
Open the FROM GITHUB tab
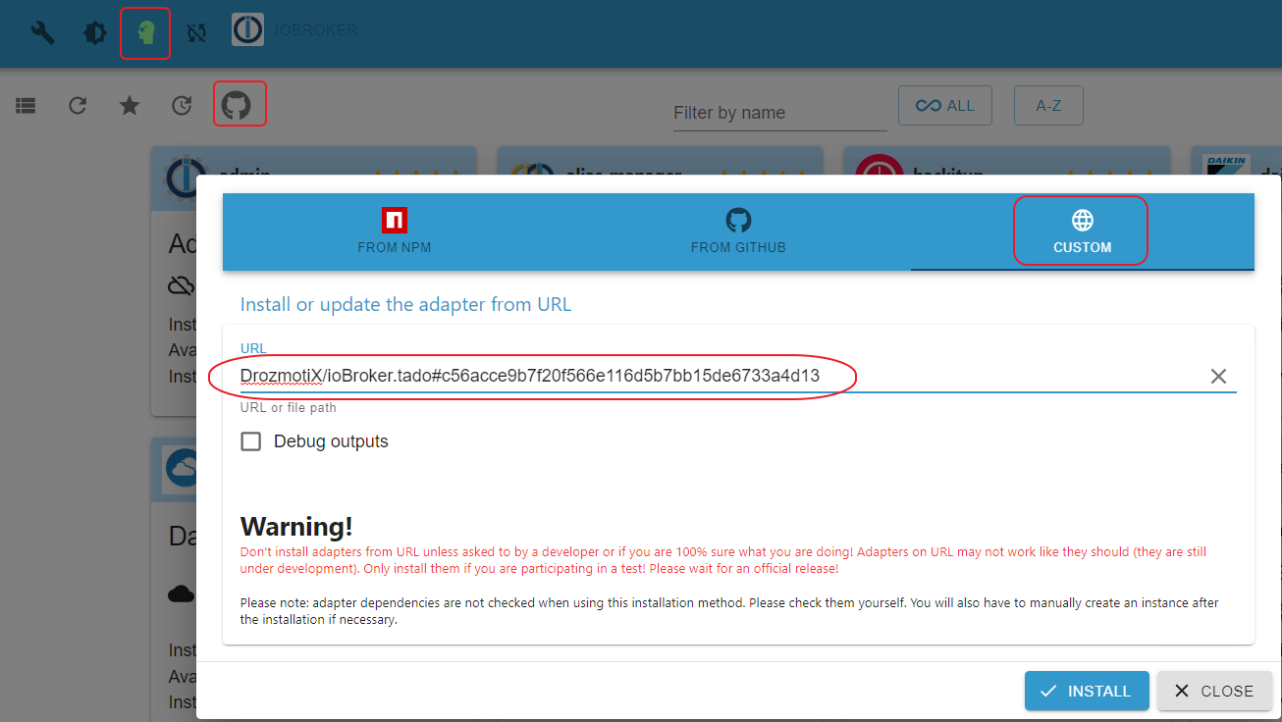click(x=738, y=232)
